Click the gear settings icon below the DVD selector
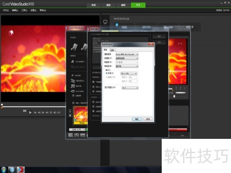 pos(77,135)
